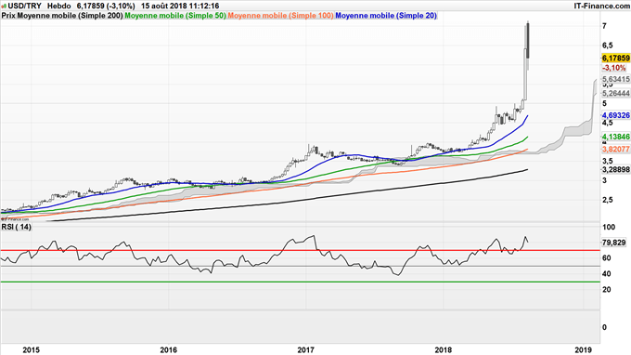Click the blue 4,69326 axis value
Viewport: 631px width, 355px height.
pos(616,115)
